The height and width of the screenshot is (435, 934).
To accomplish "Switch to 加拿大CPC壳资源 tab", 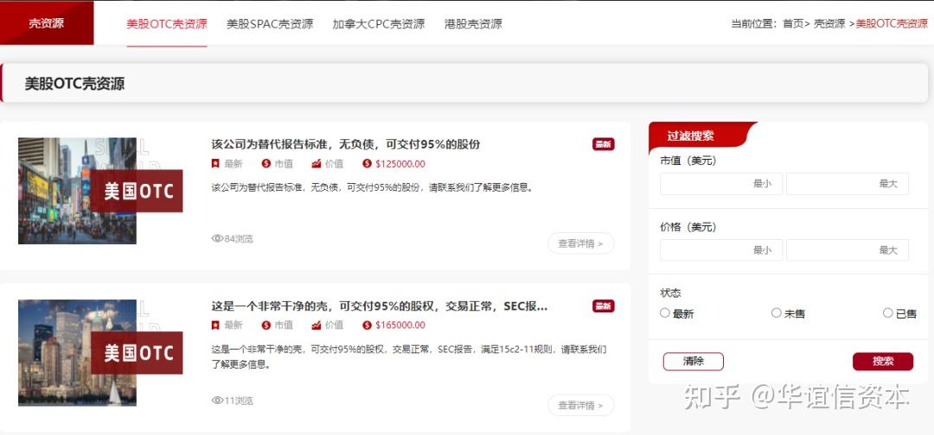I will click(378, 24).
